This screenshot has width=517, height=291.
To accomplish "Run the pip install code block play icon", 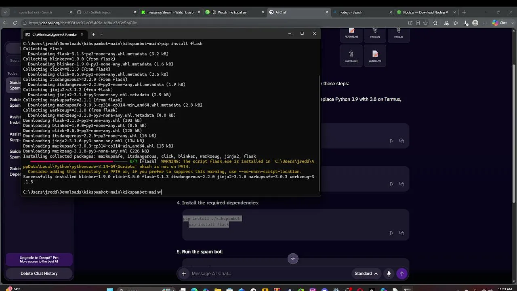I will click(x=391, y=233).
